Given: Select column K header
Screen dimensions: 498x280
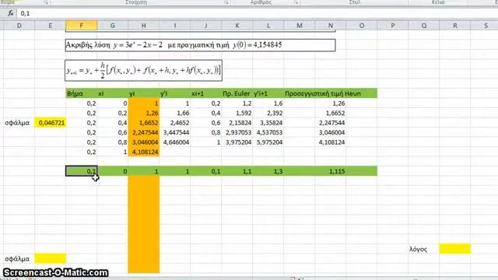Looking at the screenshot, I should point(237,26).
